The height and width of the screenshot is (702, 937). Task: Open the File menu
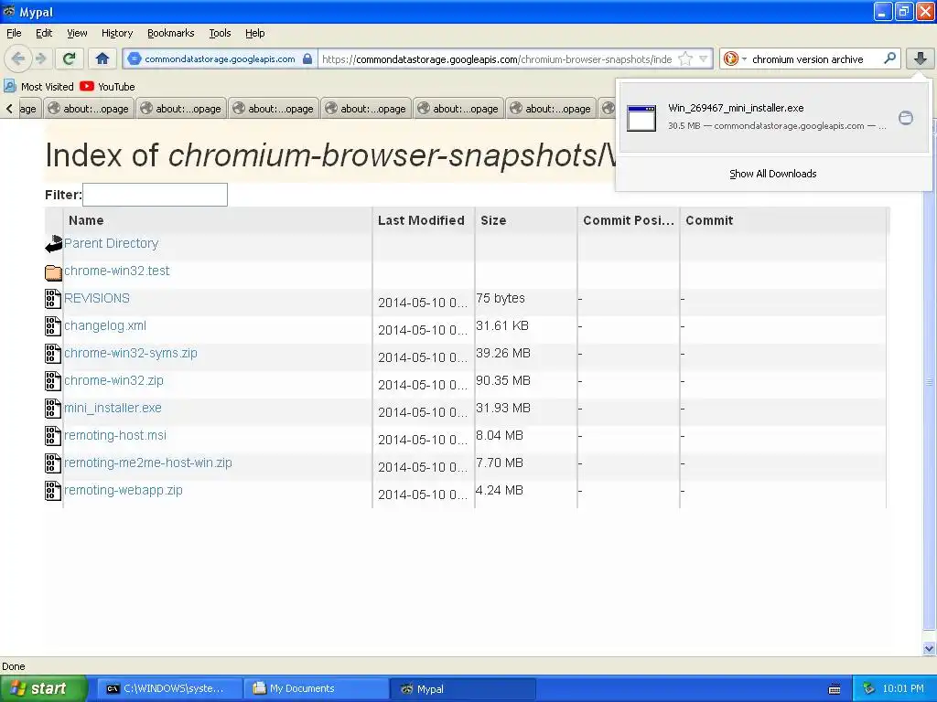click(x=14, y=33)
